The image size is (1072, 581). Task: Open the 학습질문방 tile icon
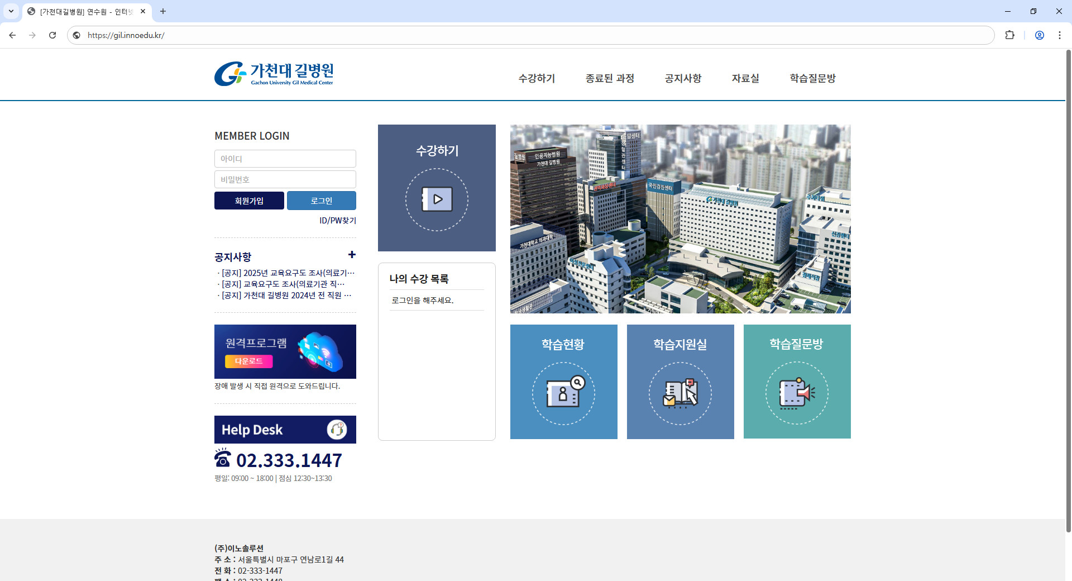[x=797, y=393]
